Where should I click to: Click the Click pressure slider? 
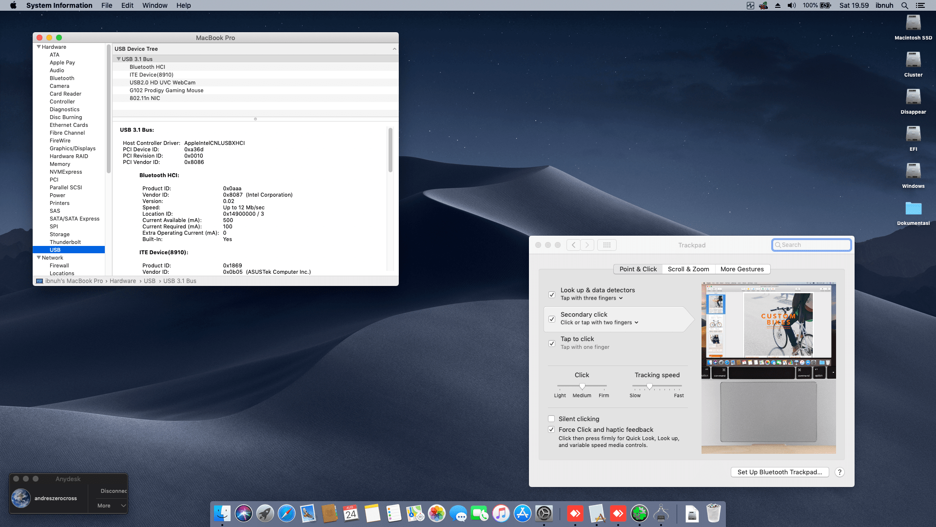click(x=582, y=386)
